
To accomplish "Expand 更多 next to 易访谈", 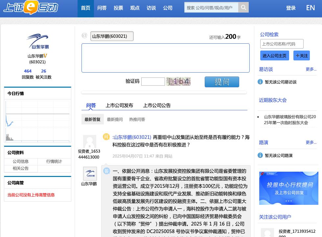I will pyautogui.click(x=311, y=69).
